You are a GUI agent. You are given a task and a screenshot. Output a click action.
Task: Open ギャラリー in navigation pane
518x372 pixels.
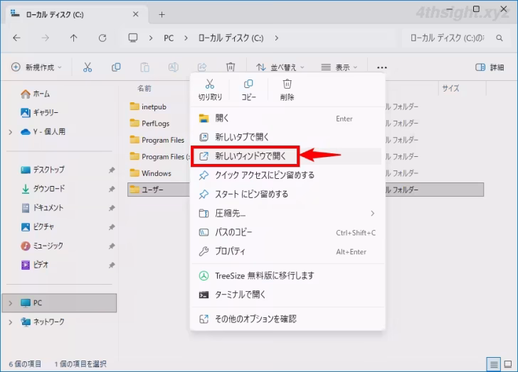[39, 113]
